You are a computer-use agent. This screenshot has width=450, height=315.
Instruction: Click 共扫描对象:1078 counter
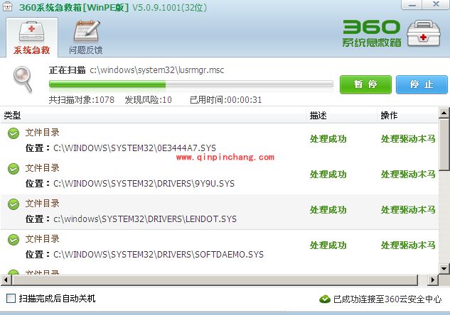(x=82, y=100)
